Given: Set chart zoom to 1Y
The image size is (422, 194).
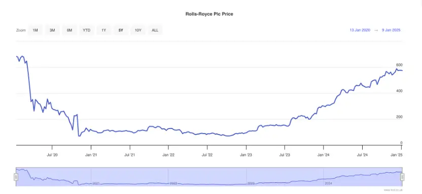Looking at the screenshot, I should tap(103, 30).
